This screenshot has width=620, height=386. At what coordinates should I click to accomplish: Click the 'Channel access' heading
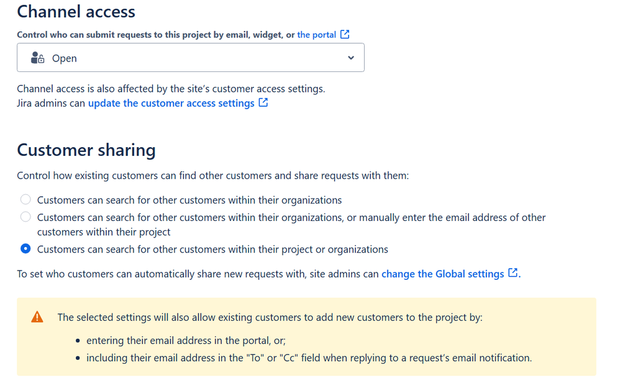pos(76,11)
